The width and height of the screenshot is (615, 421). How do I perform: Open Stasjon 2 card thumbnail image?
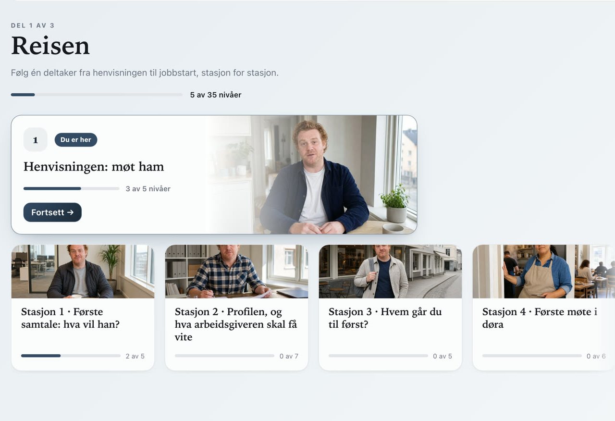tap(236, 272)
